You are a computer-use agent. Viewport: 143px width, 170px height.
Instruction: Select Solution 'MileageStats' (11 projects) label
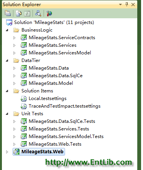[54, 22]
